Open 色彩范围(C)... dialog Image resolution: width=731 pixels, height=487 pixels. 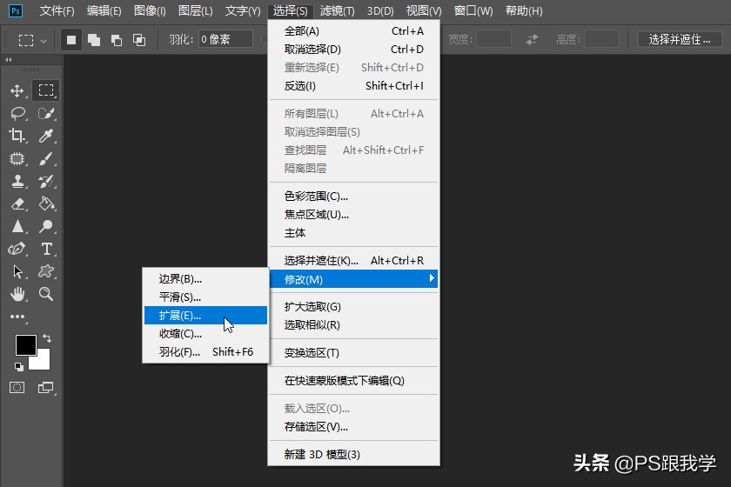coord(354,197)
